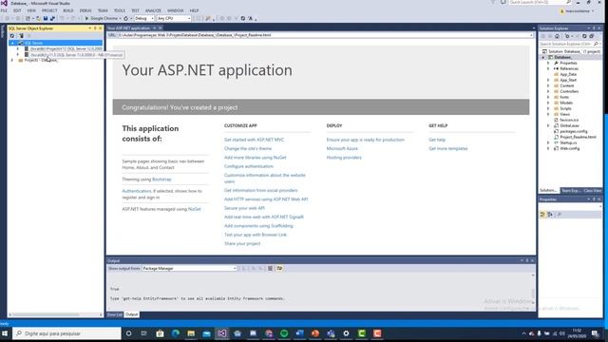Collapse the SQL Server tree node
Screen dimensions: 608x342
click(12, 43)
